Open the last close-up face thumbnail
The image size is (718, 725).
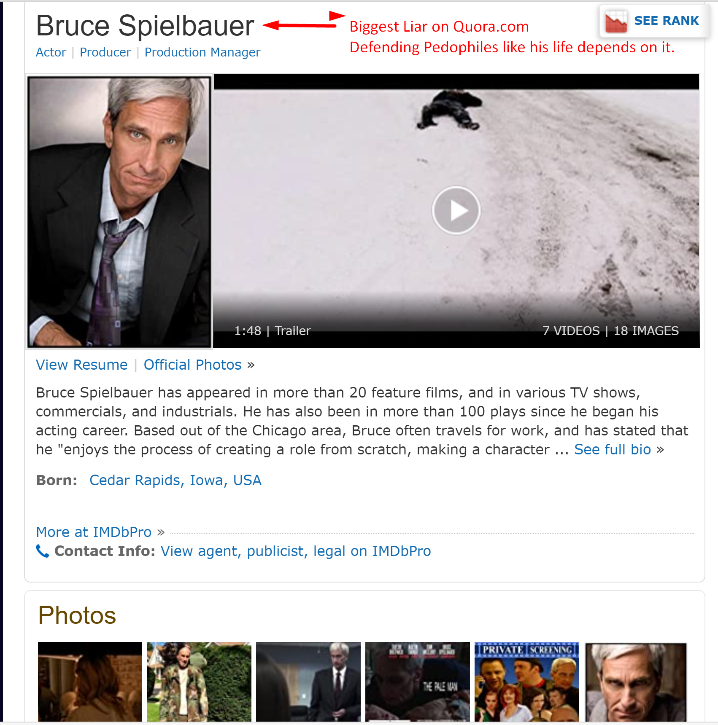coord(636,682)
